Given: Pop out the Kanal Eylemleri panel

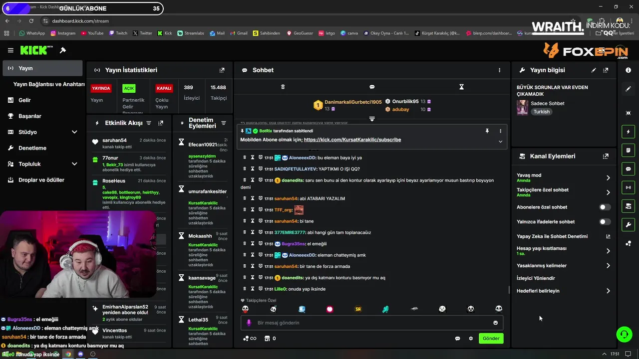Looking at the screenshot, I should point(606,156).
